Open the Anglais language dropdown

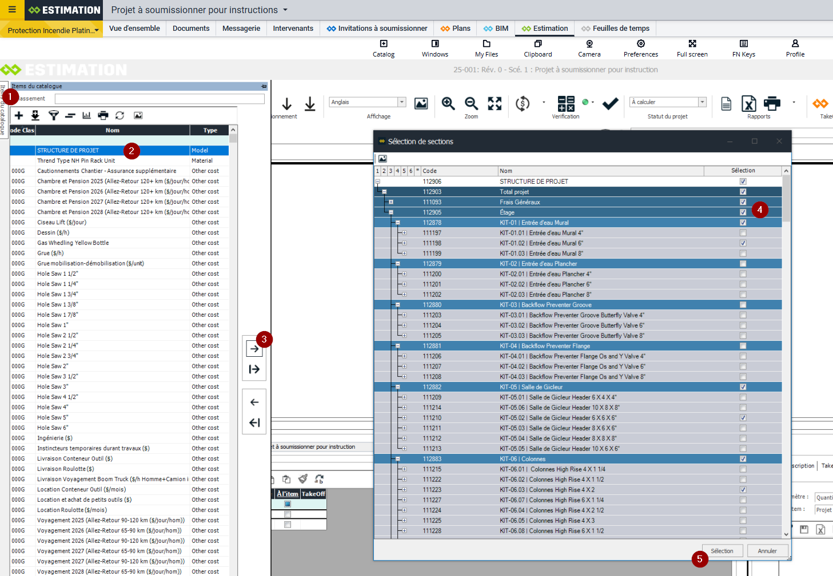(x=402, y=102)
